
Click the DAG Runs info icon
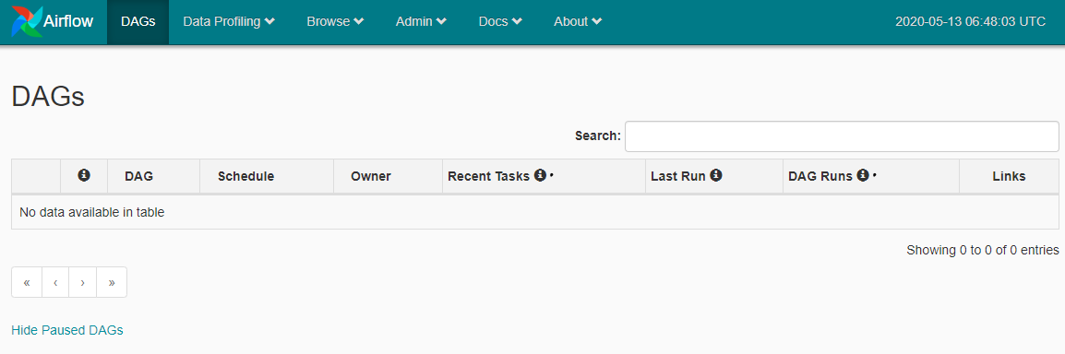tap(863, 176)
